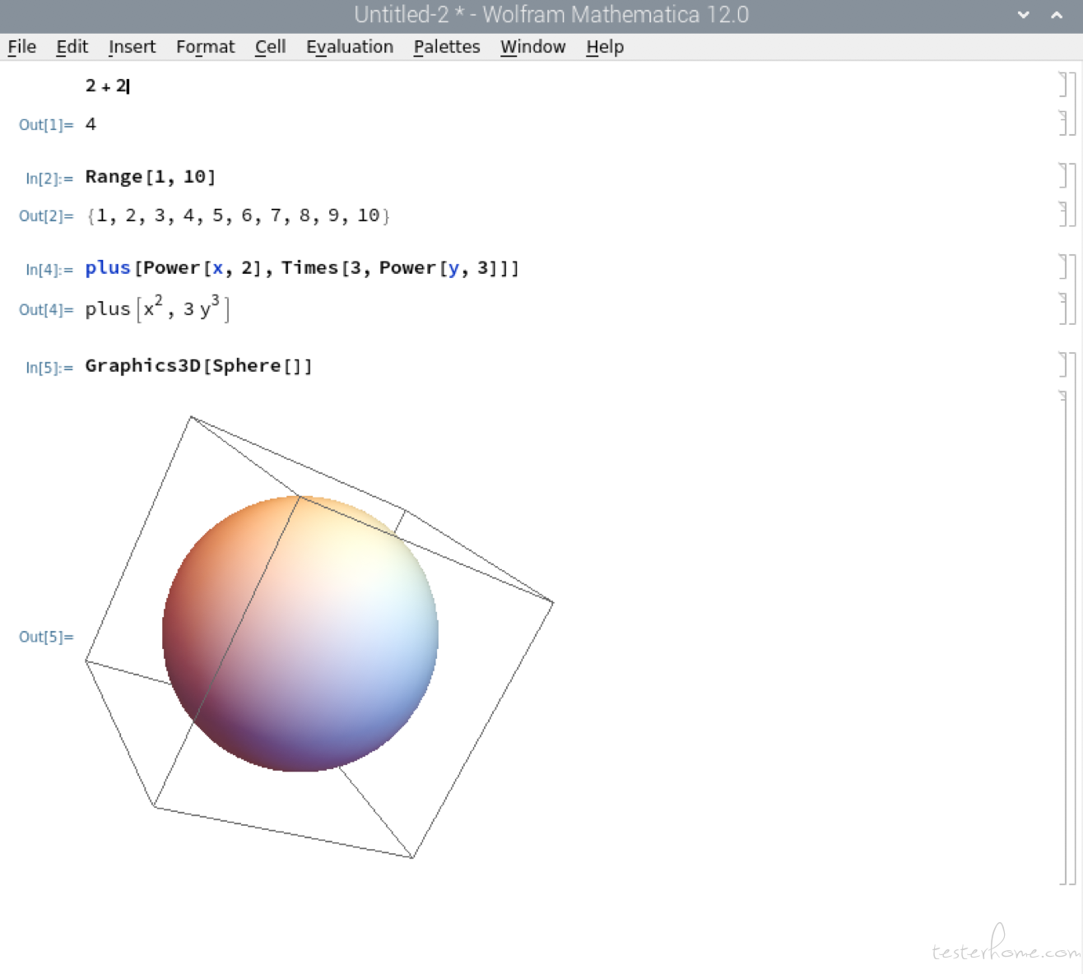Click the output value 4
Screen dimensions: 1083x974
[91, 124]
